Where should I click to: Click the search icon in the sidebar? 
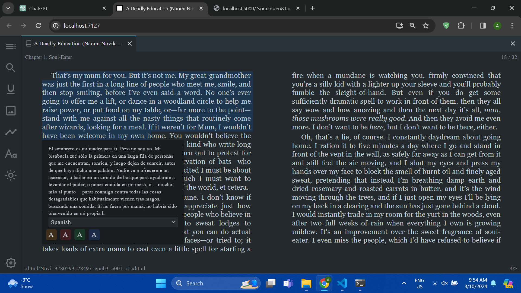point(11,68)
